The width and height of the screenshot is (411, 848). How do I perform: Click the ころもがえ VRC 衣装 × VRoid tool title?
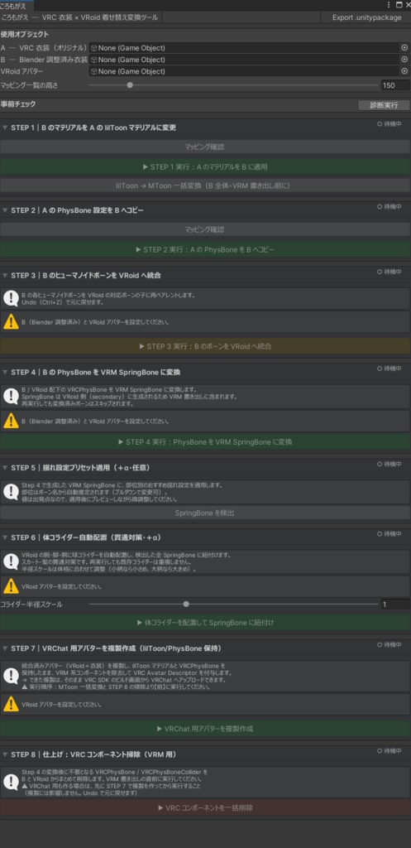[x=80, y=17]
